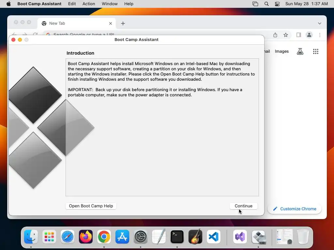Open the Chrome profile avatar
The width and height of the screenshot is (334, 250).
[309, 35]
